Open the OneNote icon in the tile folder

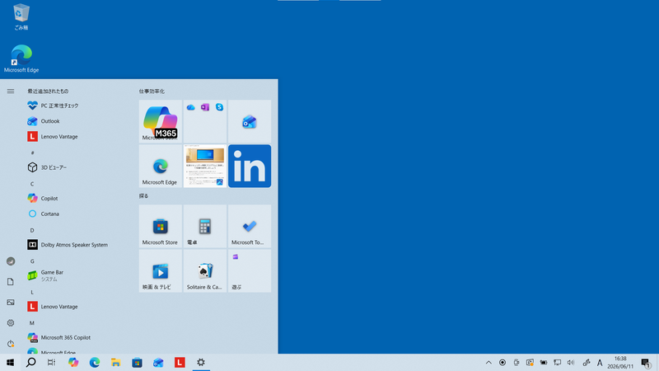[205, 107]
